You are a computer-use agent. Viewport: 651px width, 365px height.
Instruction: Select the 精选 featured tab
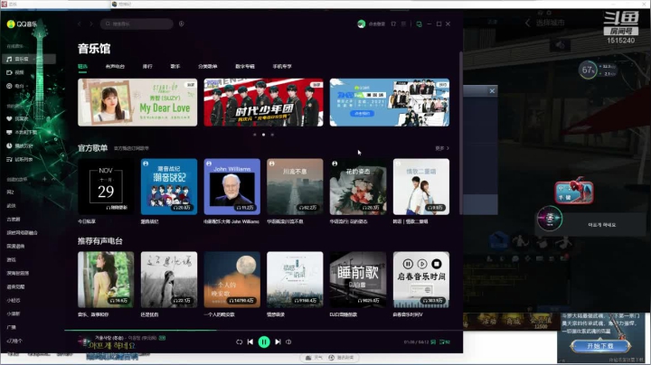pyautogui.click(x=82, y=66)
